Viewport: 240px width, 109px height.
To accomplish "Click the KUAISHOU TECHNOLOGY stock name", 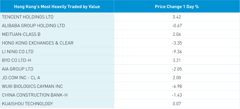I will [27, 104].
